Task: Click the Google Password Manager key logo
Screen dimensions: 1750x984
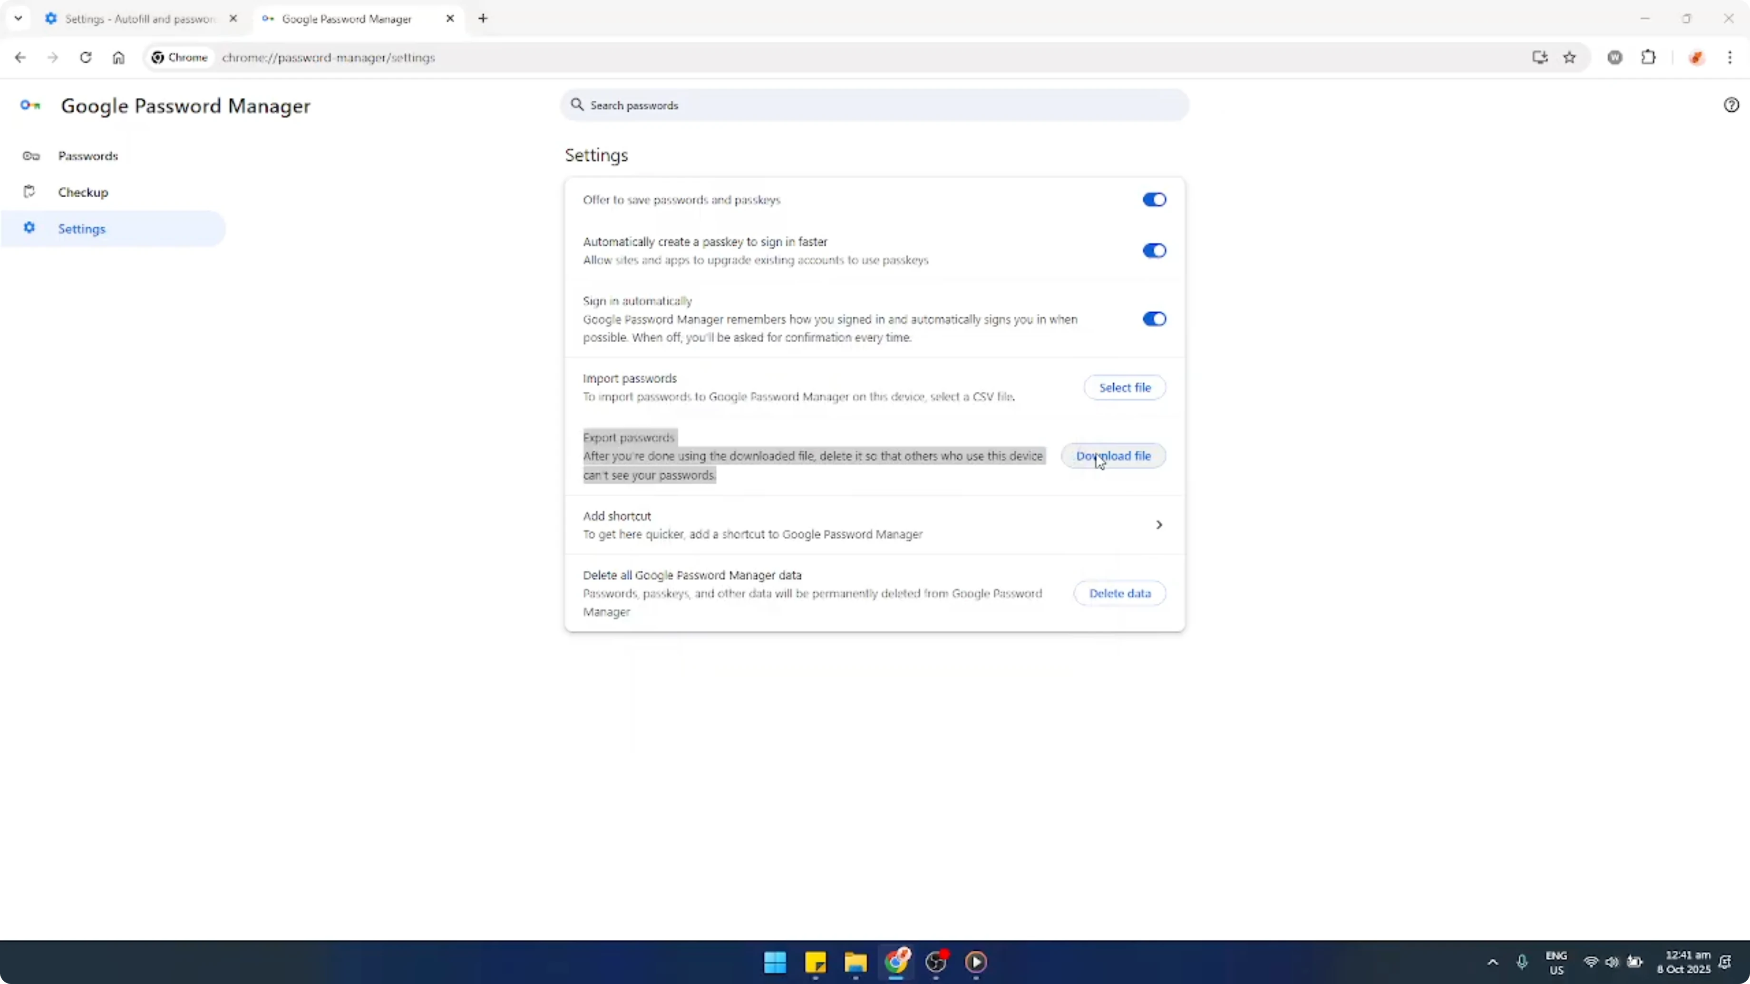Action: [30, 105]
